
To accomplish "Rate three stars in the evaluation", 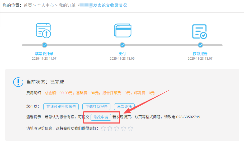I will [117, 129].
